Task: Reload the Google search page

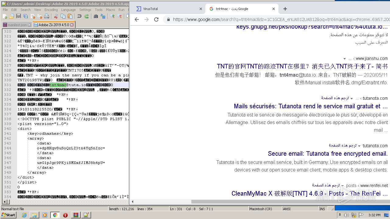Action: 156,19
